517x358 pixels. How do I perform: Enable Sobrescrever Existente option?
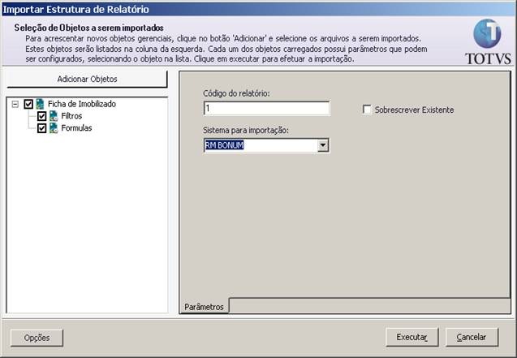point(367,110)
